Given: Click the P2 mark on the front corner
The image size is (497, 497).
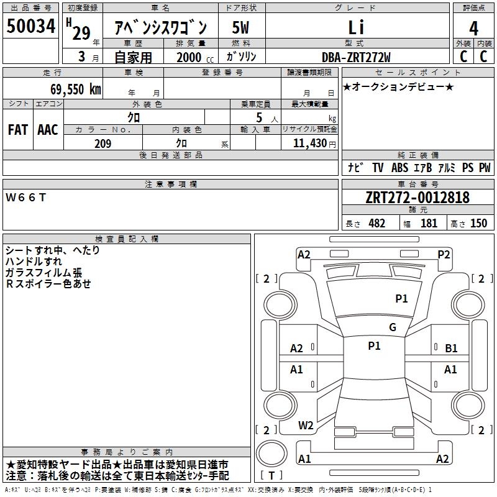Looking at the screenshot, I should coord(444,254).
